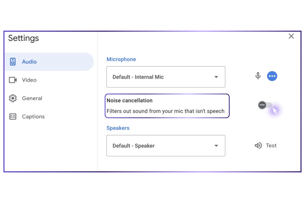Click the Audio speaker icon in sidebar
This screenshot has height=203, width=305.
coord(13,62)
